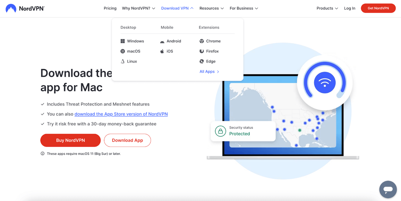Click the Mobile column heading
401x201 pixels.
tap(167, 27)
